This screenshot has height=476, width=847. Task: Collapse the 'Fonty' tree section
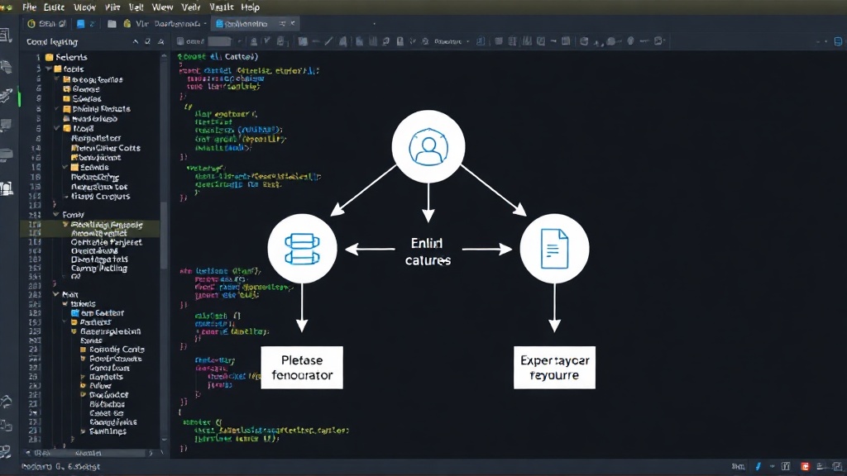point(55,215)
